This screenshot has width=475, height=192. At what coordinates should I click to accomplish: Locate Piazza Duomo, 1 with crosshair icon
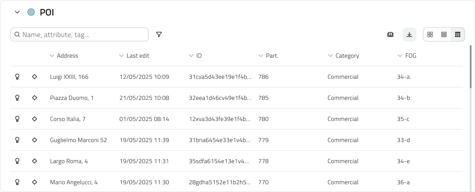[x=35, y=98]
